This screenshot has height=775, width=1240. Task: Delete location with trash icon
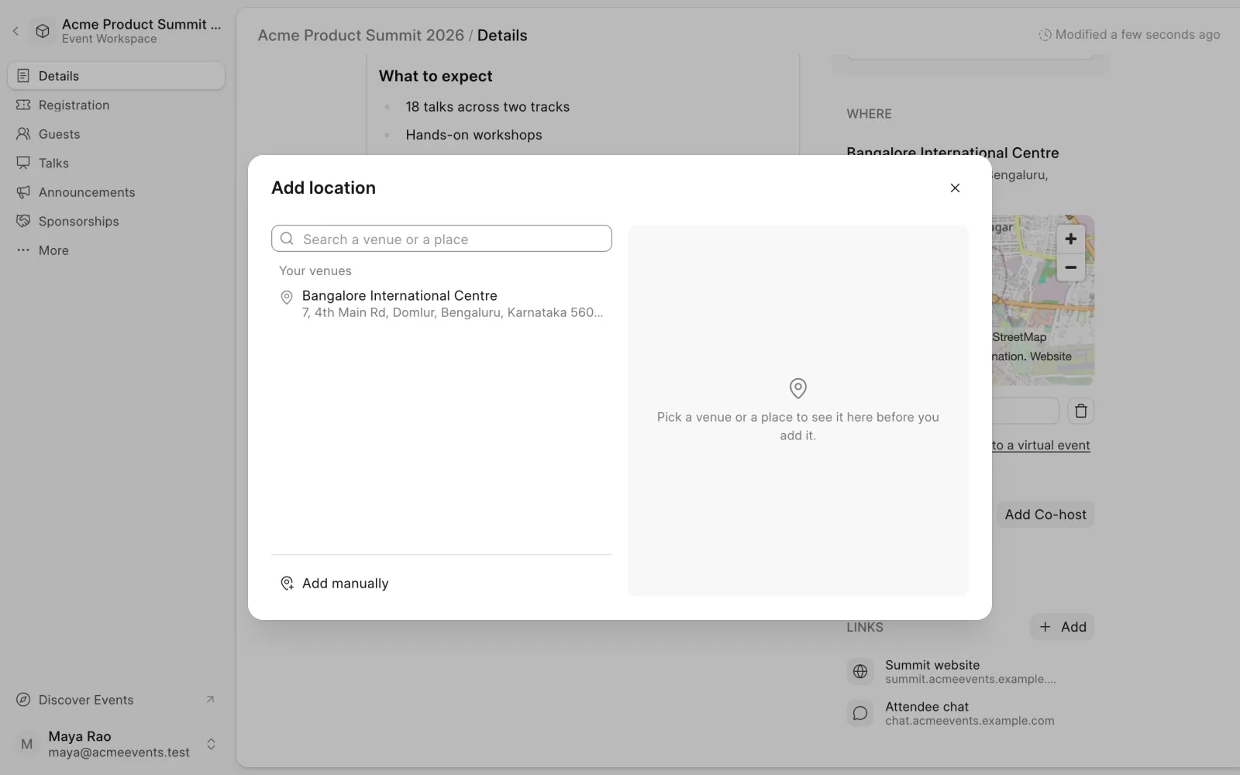pyautogui.click(x=1081, y=411)
